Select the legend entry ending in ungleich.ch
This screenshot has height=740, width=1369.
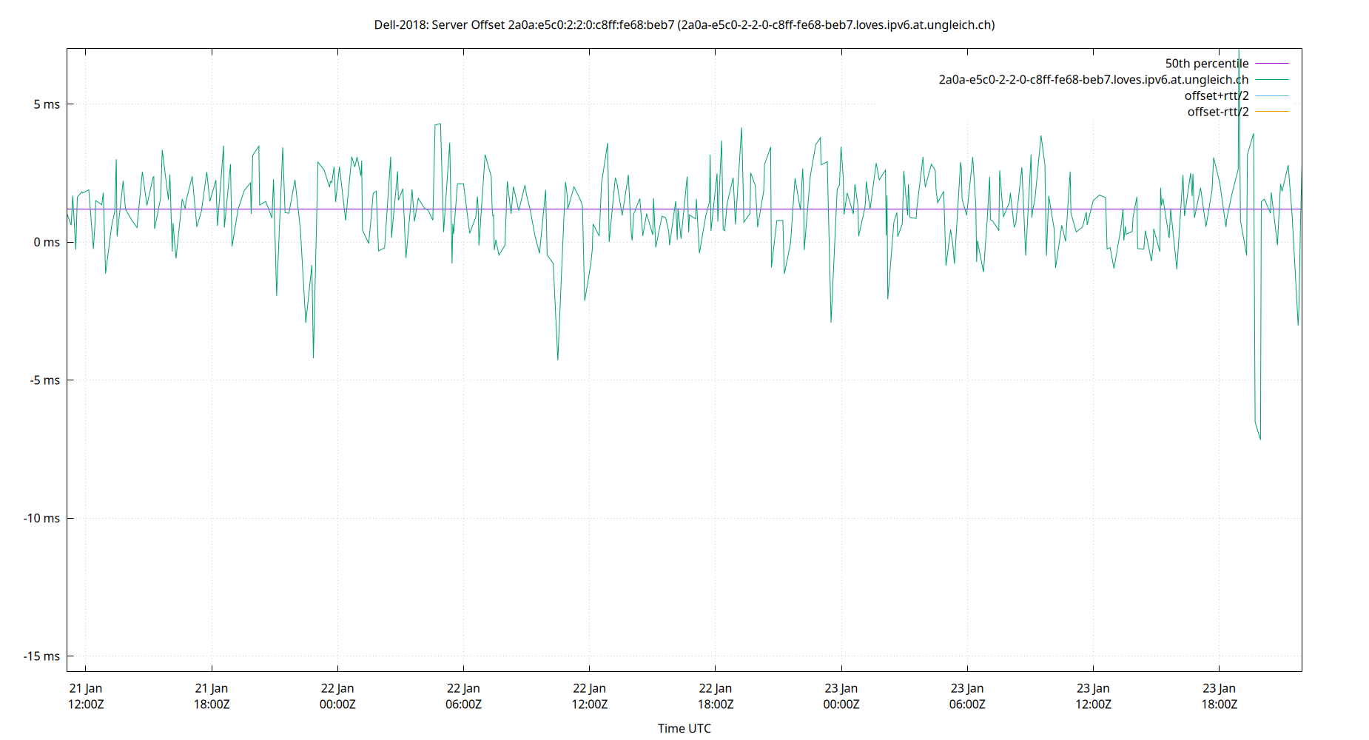tap(1093, 79)
